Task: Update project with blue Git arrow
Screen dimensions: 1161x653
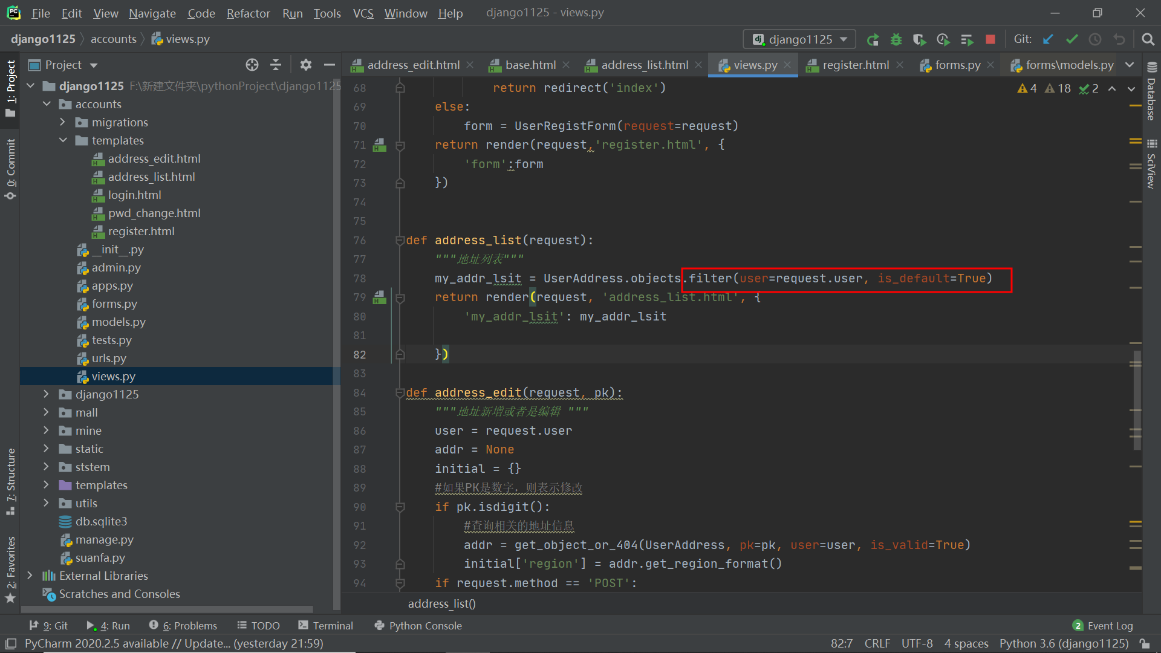Action: click(1048, 39)
